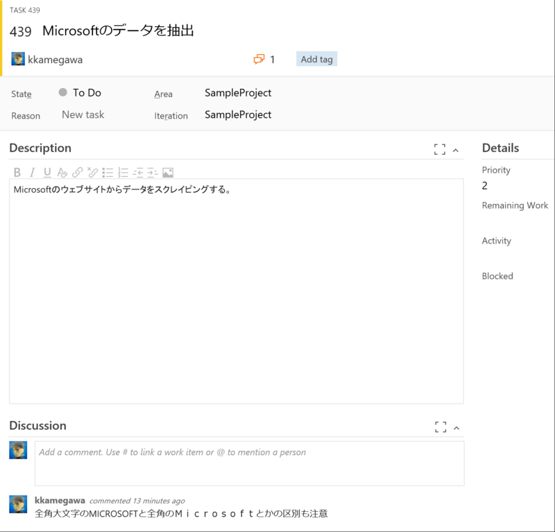This screenshot has width=555, height=532.
Task: Toggle italic formatting in Description toolbar
Action: [32, 173]
